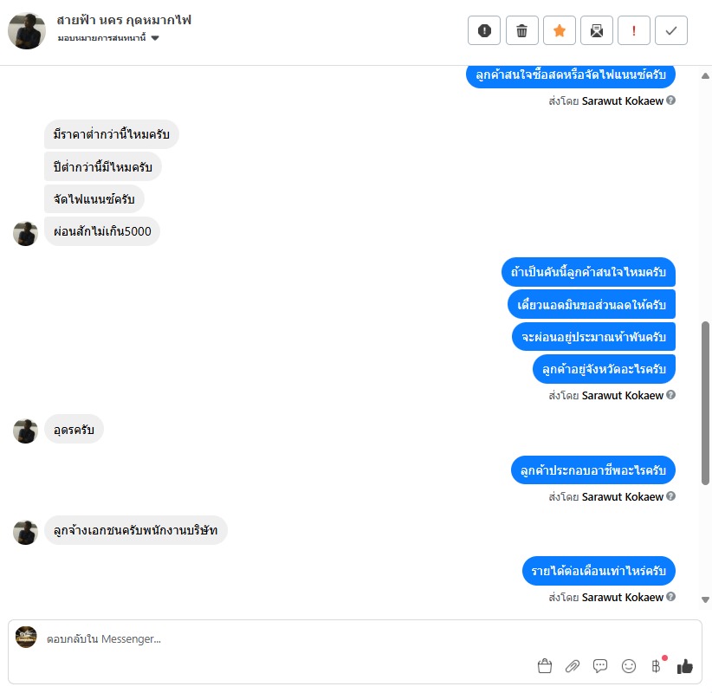Flag conversation with red exclamation priority icon
The height and width of the screenshot is (693, 712).
coord(634,30)
